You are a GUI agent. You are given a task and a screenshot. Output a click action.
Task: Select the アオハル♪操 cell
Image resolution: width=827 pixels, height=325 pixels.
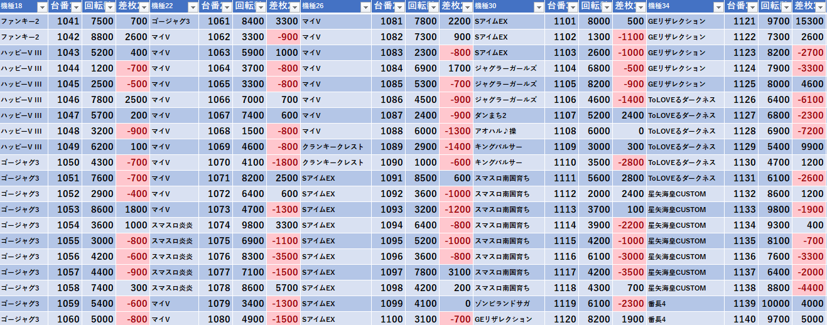509,131
